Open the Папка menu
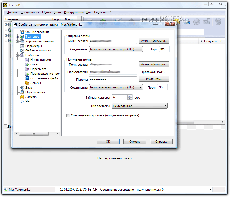 point(47,12)
